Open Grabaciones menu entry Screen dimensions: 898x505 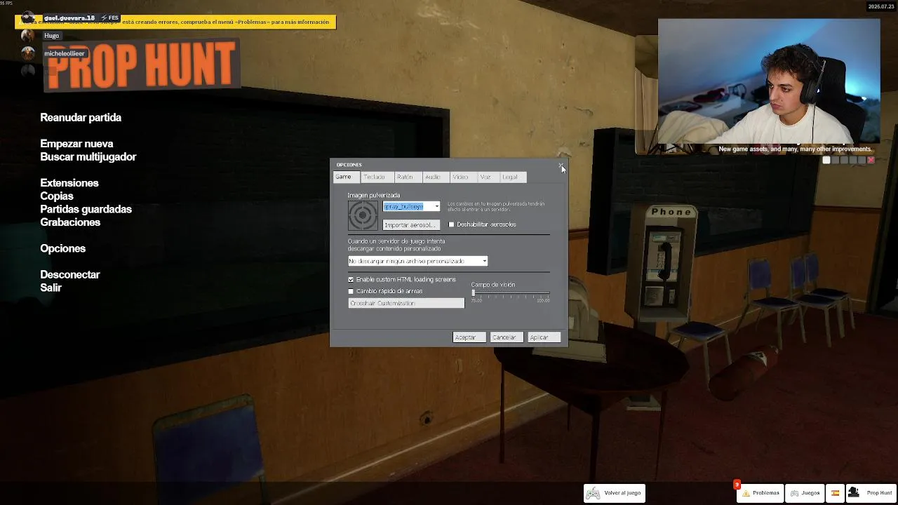pos(70,222)
